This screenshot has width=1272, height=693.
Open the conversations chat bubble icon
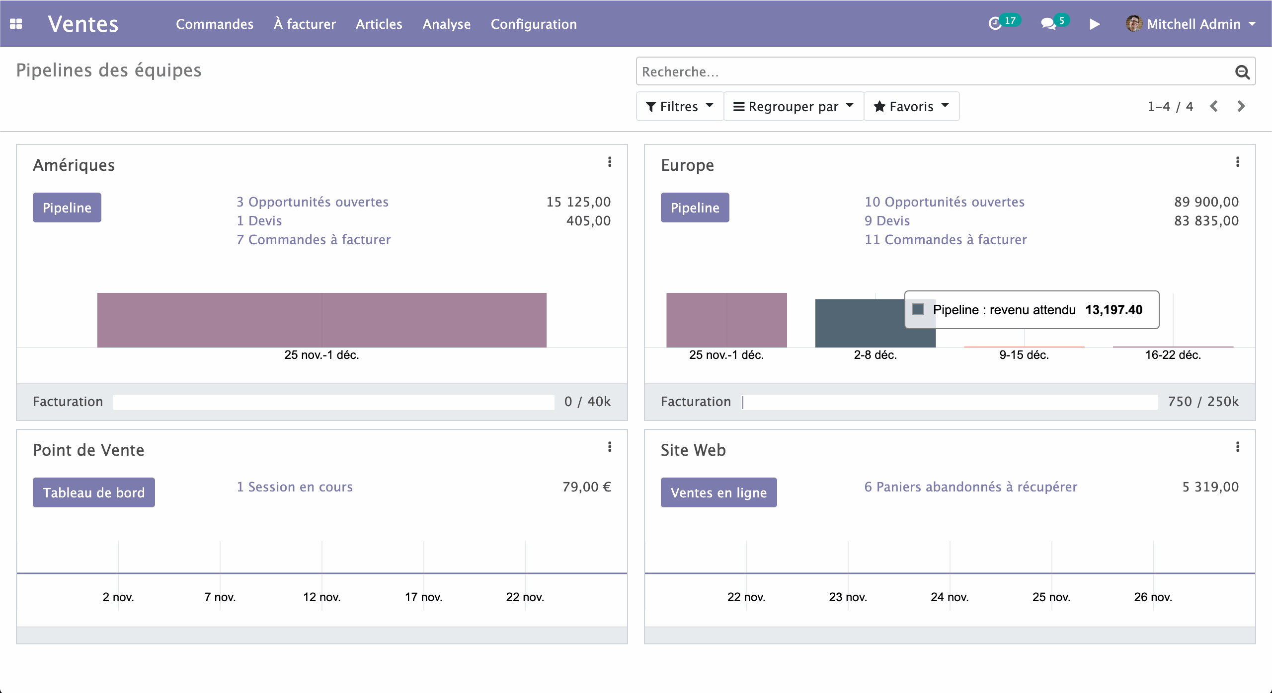pyautogui.click(x=1048, y=23)
